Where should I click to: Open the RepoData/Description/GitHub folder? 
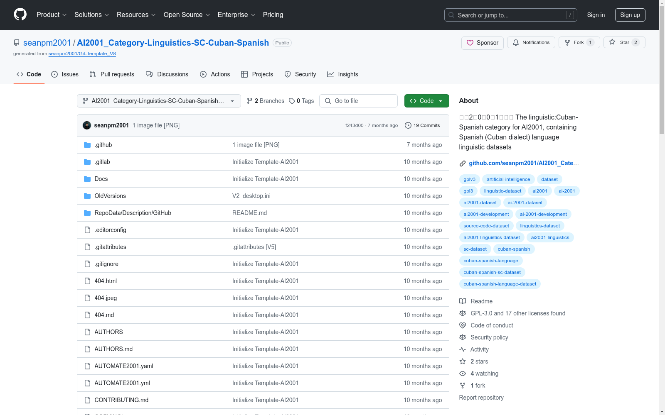coord(133,213)
